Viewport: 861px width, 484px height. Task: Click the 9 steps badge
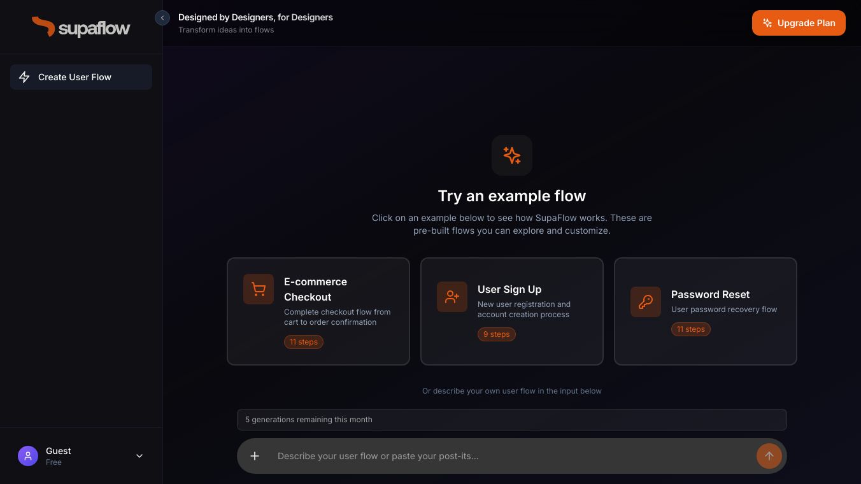tap(497, 334)
